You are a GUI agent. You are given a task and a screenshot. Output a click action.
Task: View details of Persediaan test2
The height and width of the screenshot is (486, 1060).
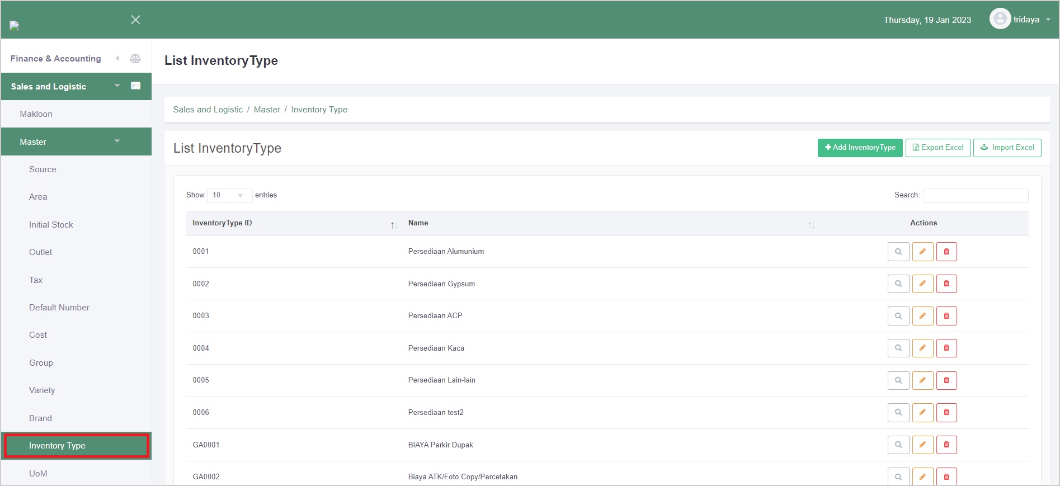click(x=898, y=413)
